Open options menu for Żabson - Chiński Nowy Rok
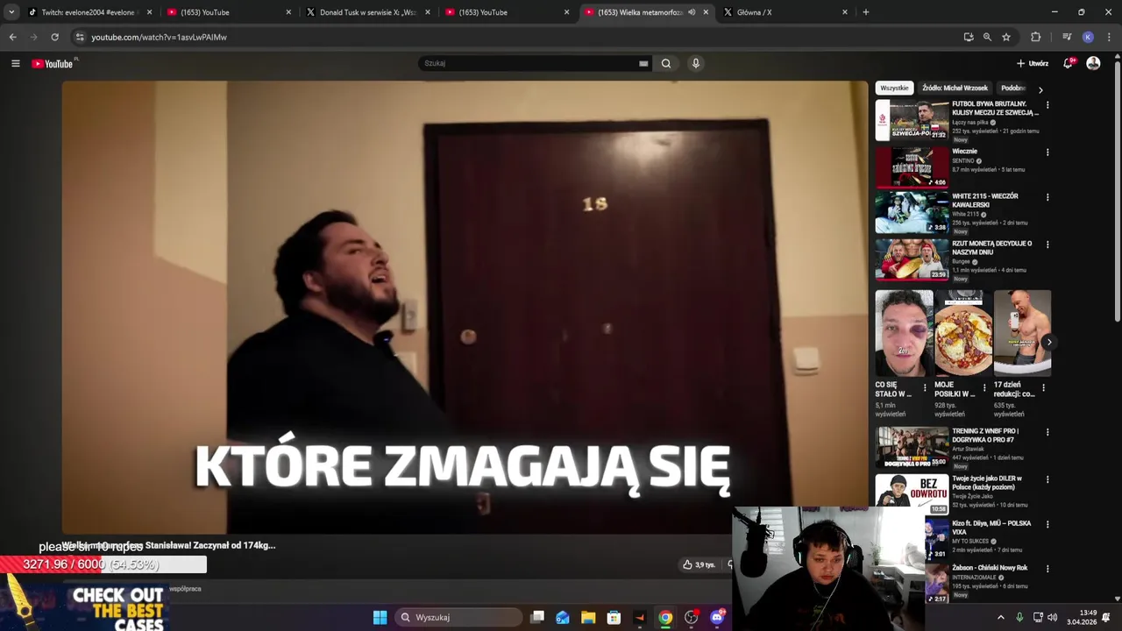Viewport: 1122px width, 631px height. click(1047, 569)
